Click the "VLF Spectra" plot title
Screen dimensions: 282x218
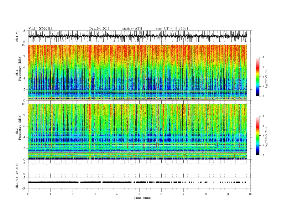40,28
